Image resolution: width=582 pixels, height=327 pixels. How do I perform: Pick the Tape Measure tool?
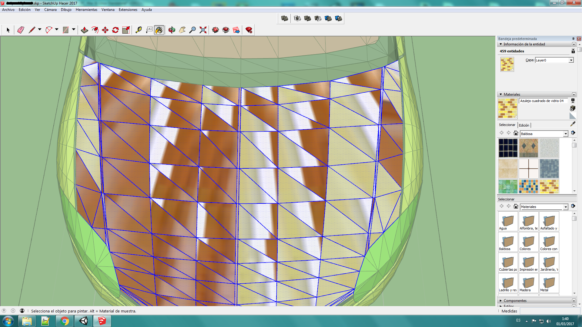coord(139,30)
